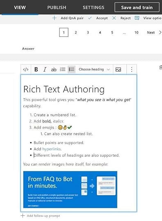Insert a numbered list

click(x=63, y=69)
